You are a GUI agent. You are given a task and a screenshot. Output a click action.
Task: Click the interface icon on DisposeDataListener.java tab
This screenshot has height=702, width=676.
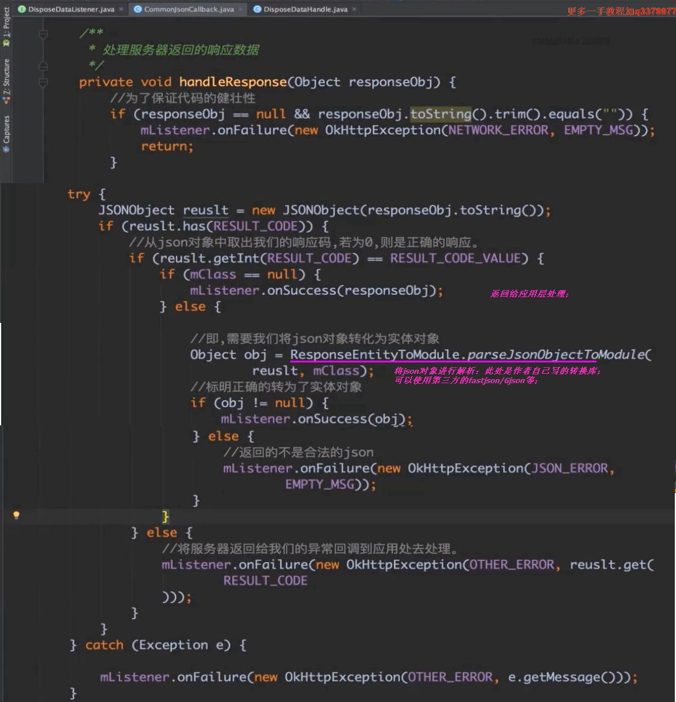pos(22,9)
